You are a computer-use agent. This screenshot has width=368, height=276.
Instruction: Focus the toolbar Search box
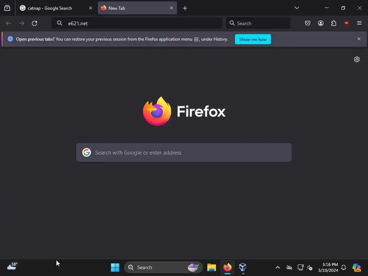point(258,23)
